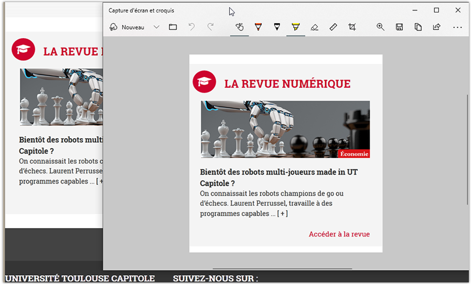Click the graduation cap logo in the background webpage

(23, 50)
